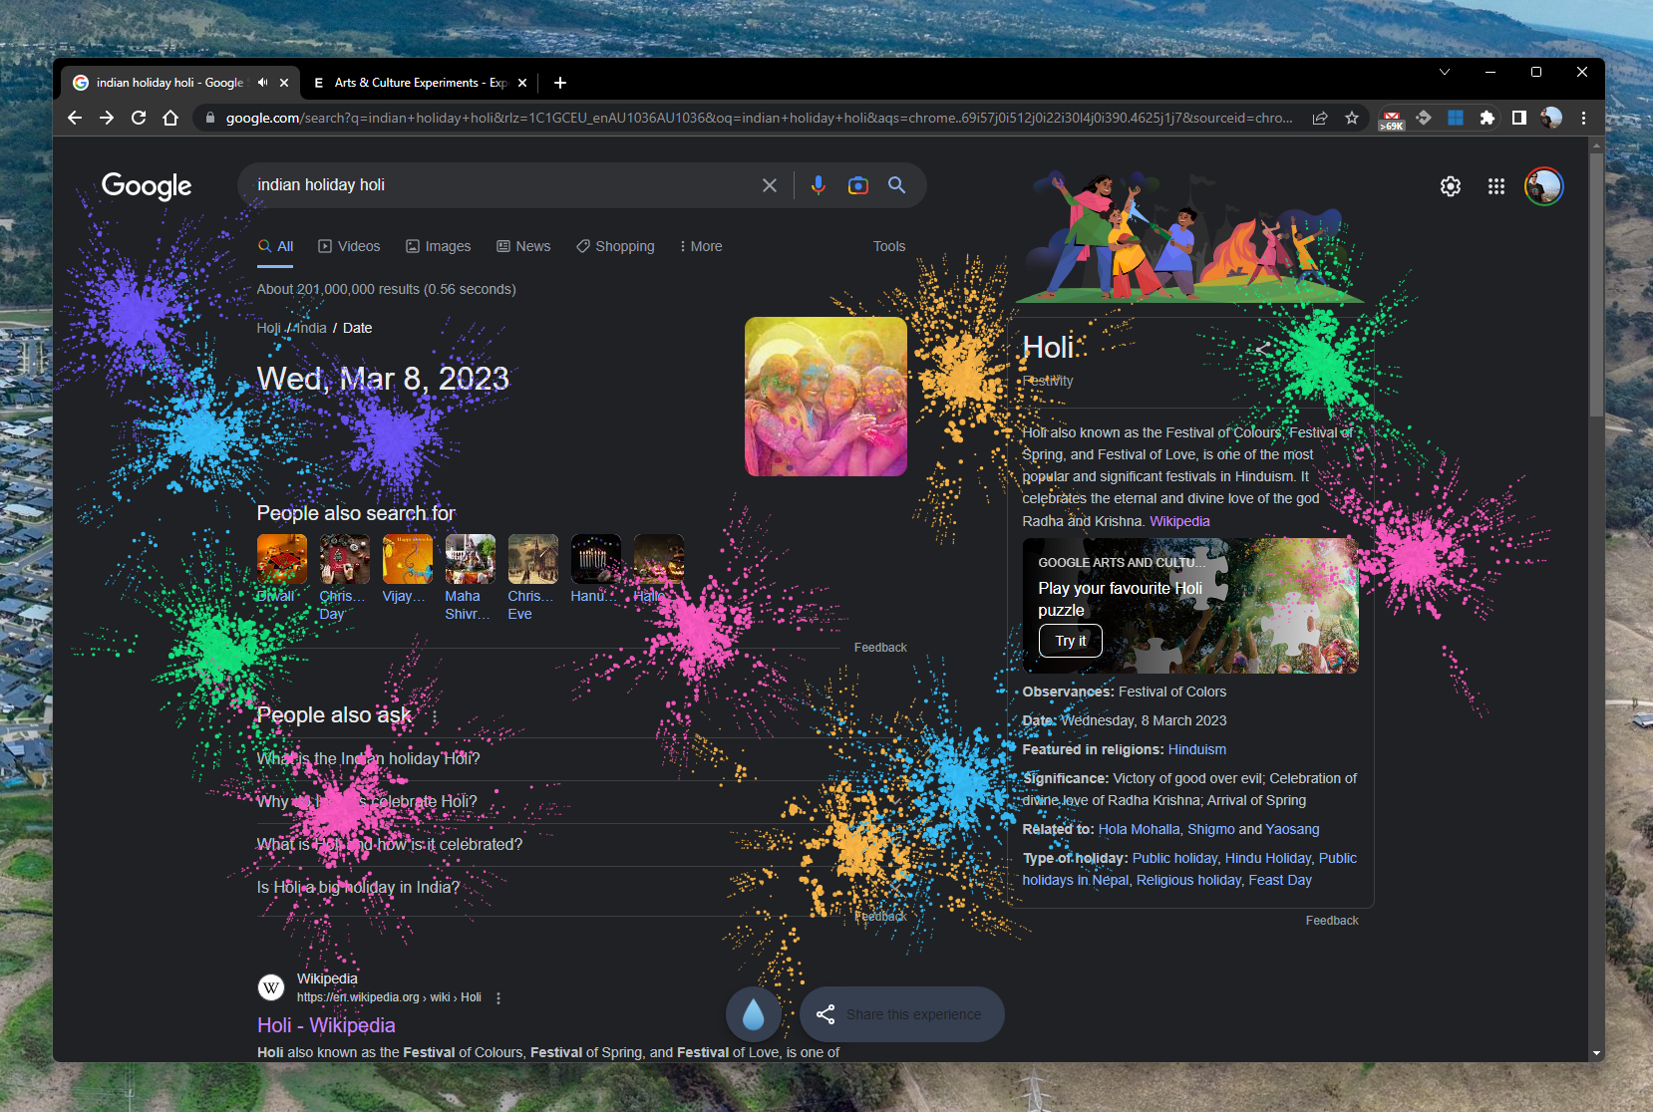Click the 'Try it' puzzle button
The width and height of the screenshot is (1653, 1112).
(1070, 641)
